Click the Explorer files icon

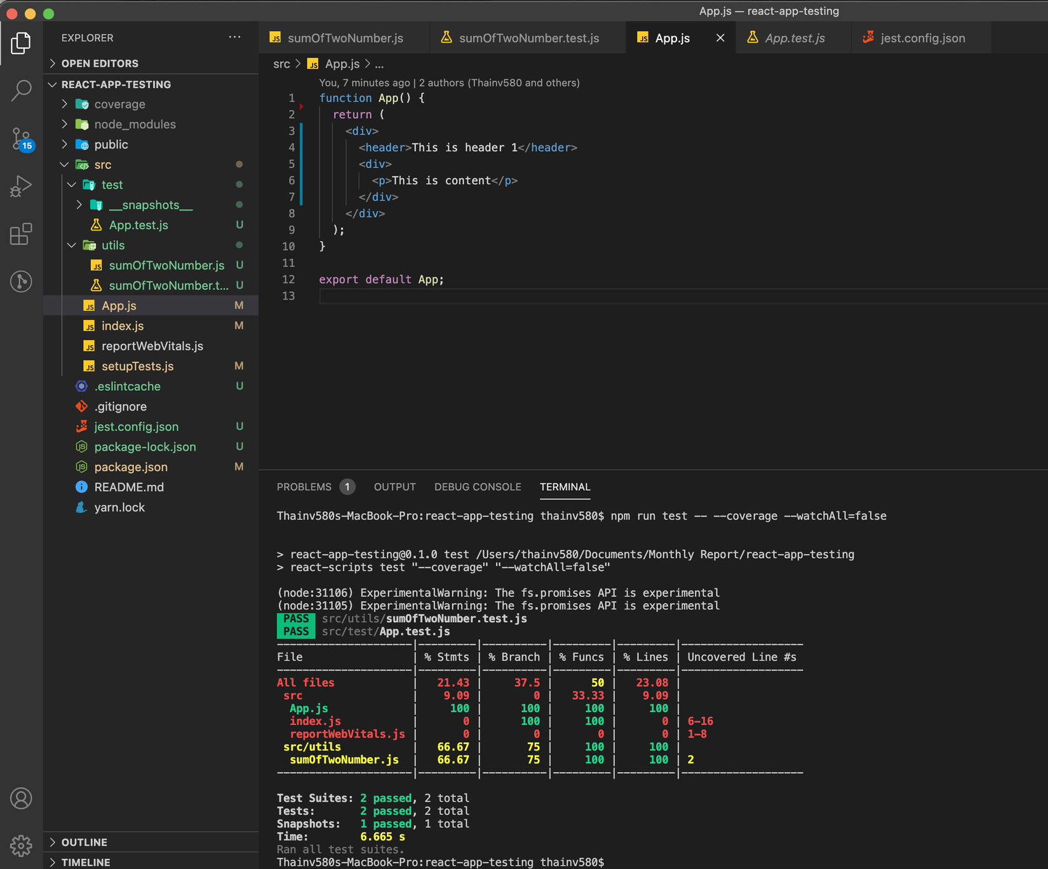coord(21,43)
